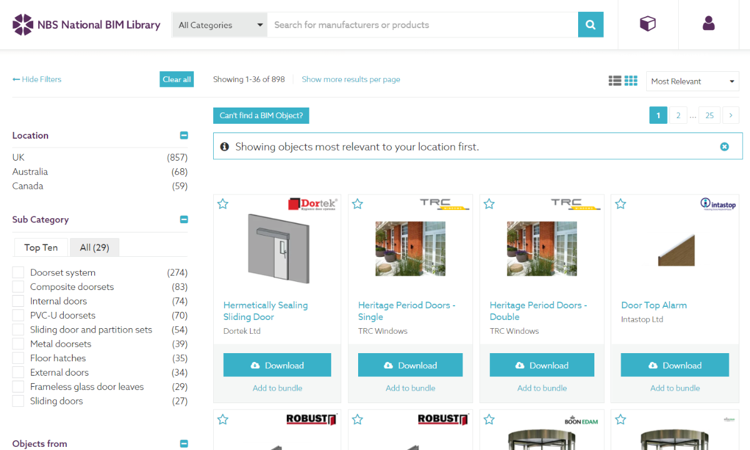Check Frameless glass door leaves filter
Screen dimensions: 750x450
pyautogui.click(x=18, y=387)
